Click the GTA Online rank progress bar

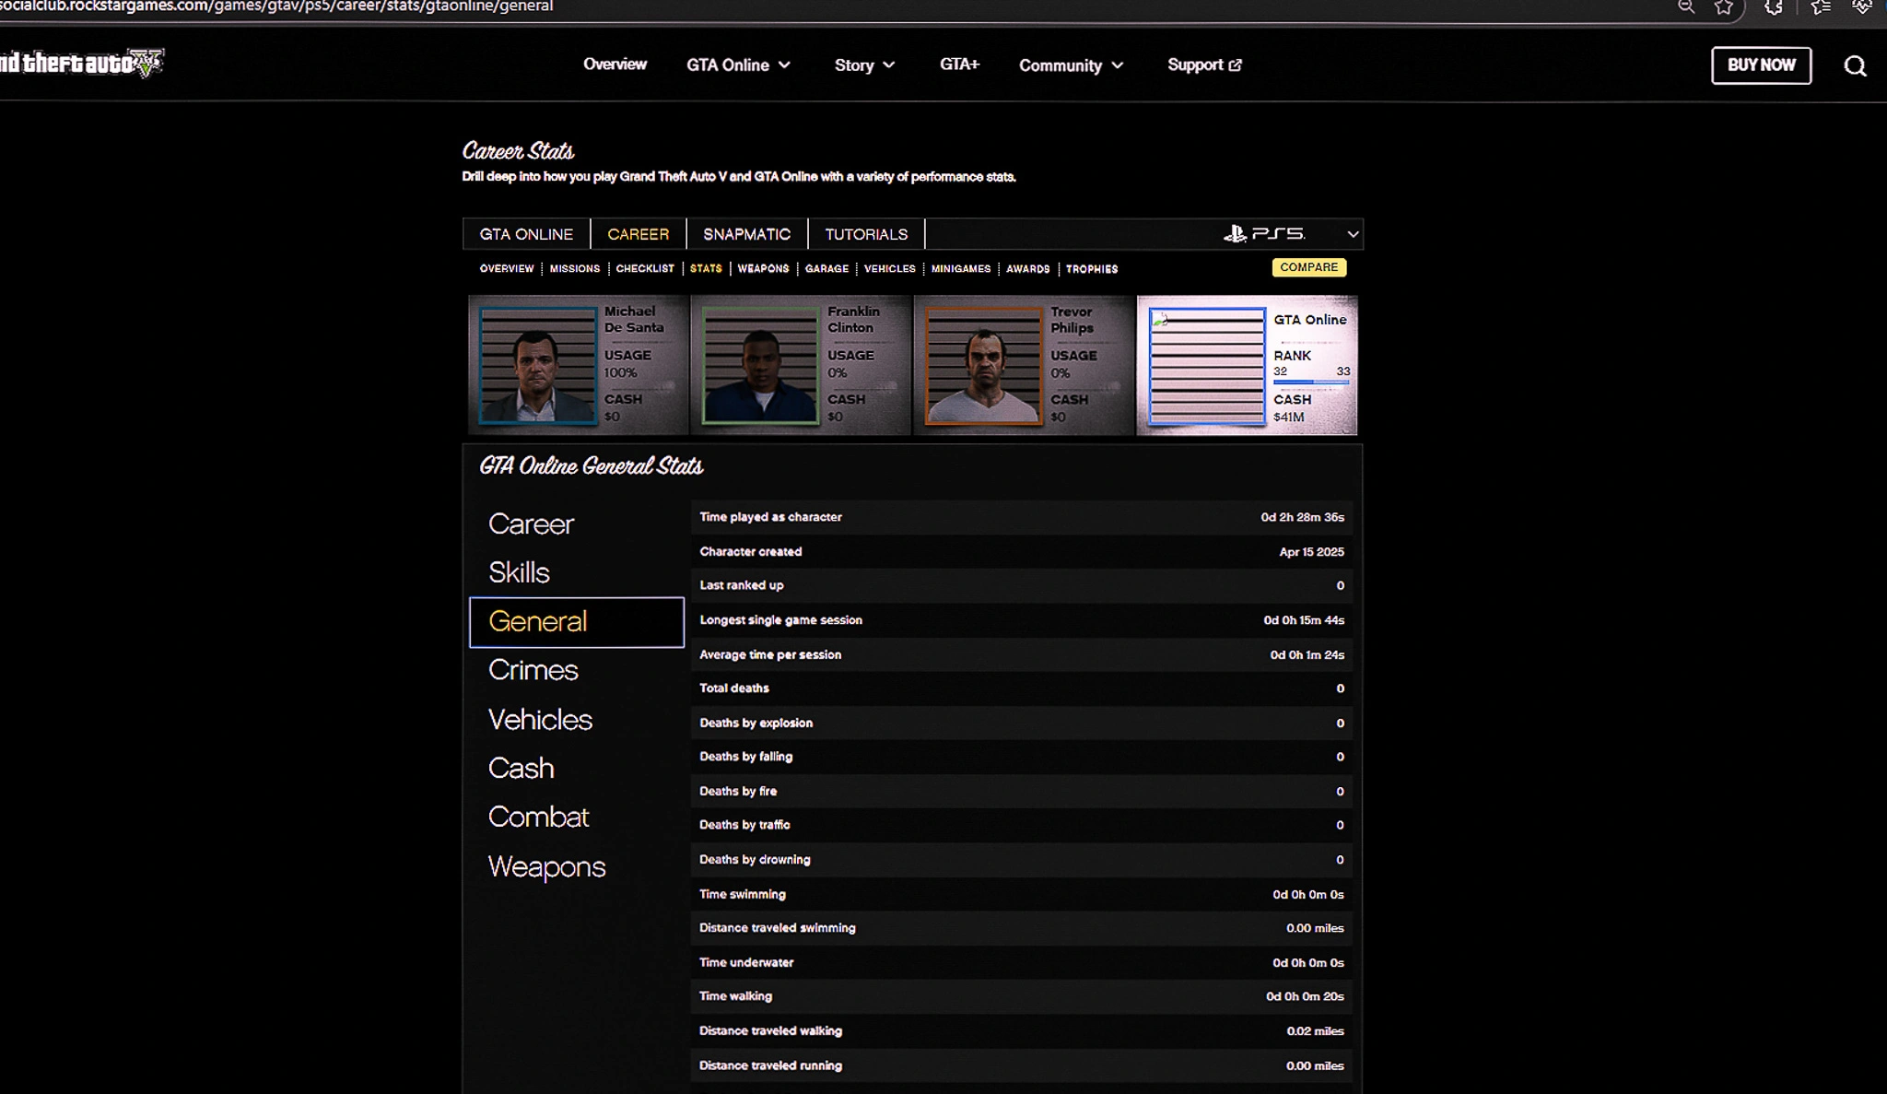click(x=1311, y=382)
